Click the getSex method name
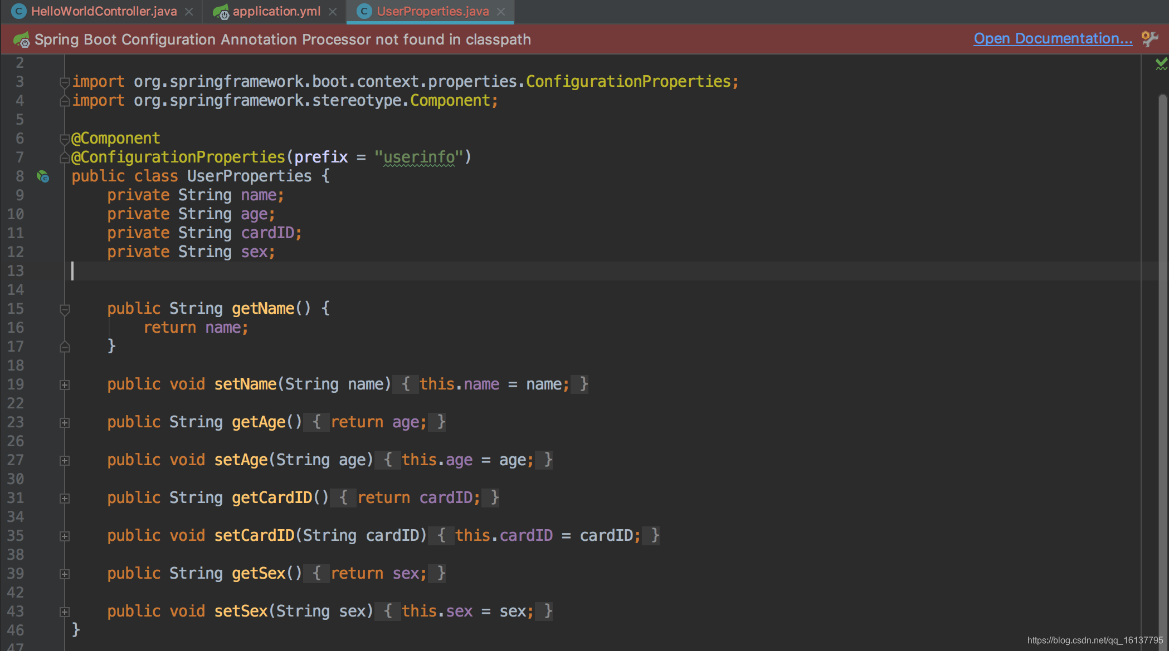The height and width of the screenshot is (651, 1169). pos(259,574)
